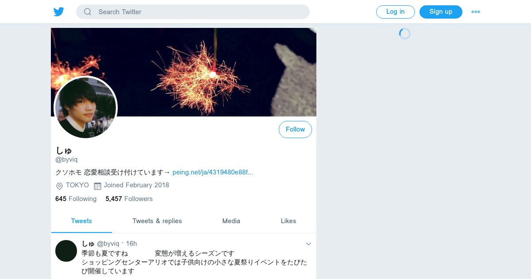Click the search magnifier icon
531x279 pixels.
[x=88, y=12]
